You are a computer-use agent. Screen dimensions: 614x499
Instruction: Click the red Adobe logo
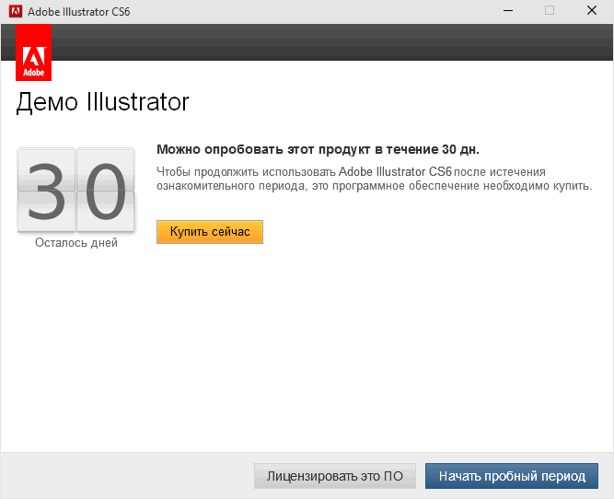click(34, 52)
